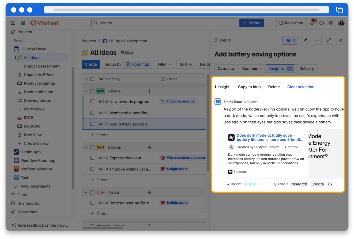The height and width of the screenshot is (239, 354).
Task: Select the Insights tab
Action: tap(280, 69)
